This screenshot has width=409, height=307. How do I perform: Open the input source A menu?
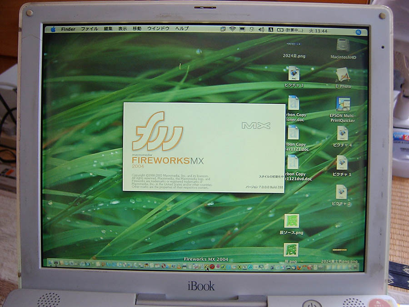pos(271,30)
